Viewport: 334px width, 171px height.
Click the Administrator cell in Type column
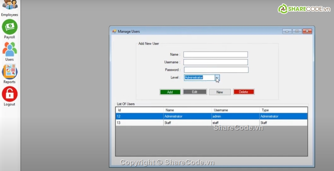click(283, 116)
